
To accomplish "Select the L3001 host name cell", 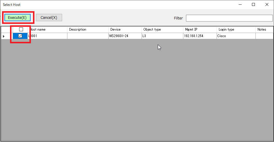I will pyautogui.click(x=47, y=36).
